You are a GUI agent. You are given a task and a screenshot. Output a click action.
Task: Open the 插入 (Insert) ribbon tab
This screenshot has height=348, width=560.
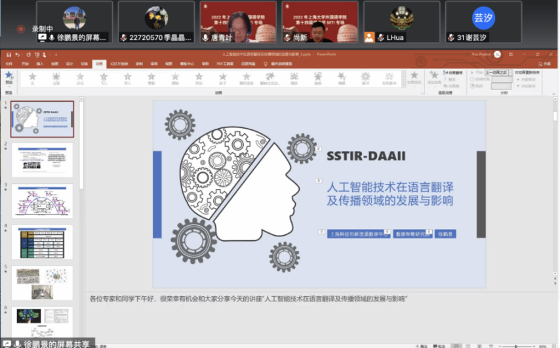(x=40, y=64)
